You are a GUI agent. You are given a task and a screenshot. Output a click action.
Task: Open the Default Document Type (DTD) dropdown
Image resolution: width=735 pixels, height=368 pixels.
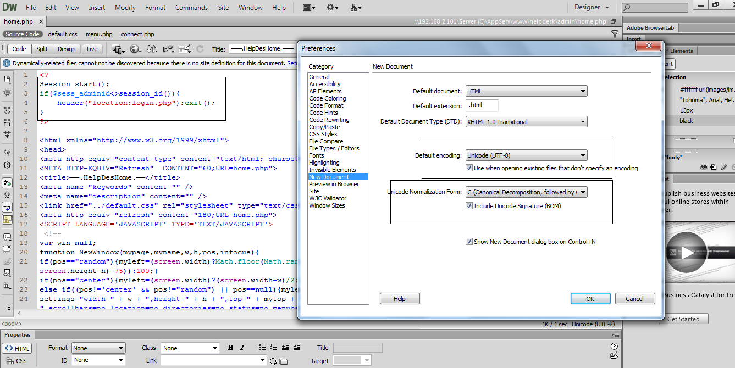tap(526, 122)
